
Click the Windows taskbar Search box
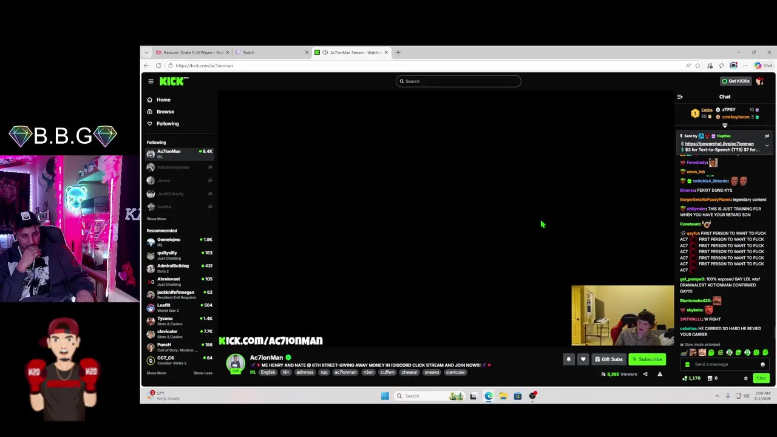[x=429, y=396]
